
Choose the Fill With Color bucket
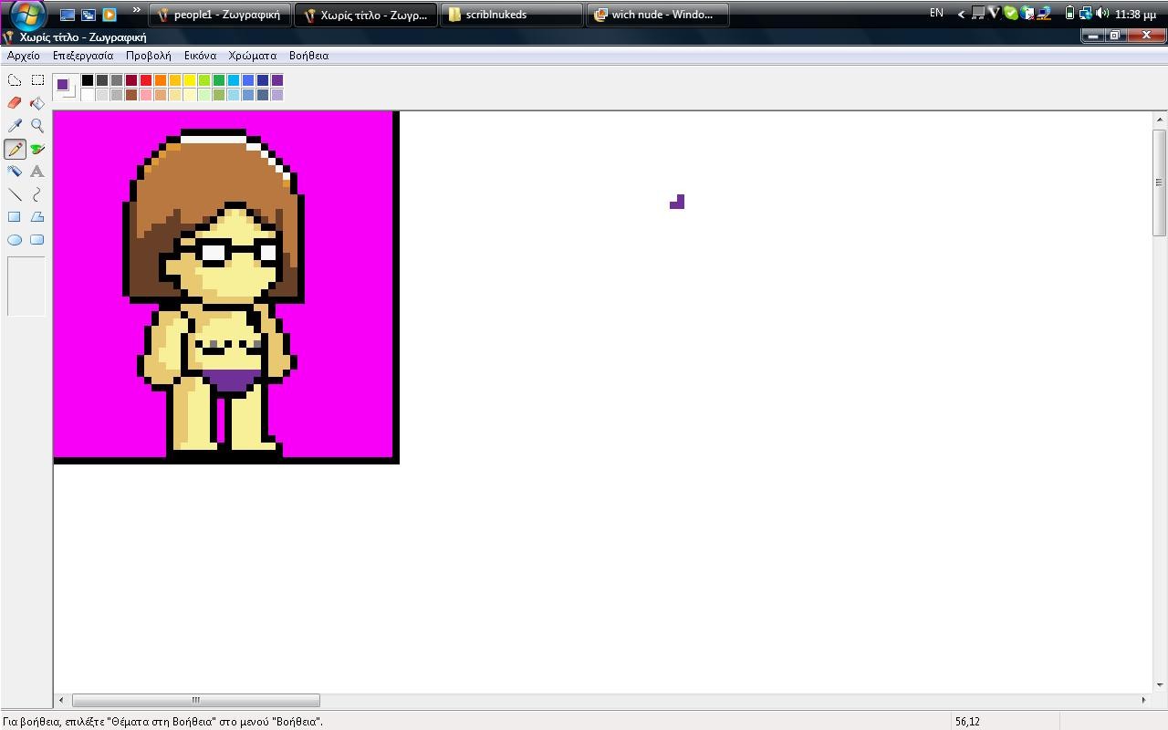pos(37,103)
